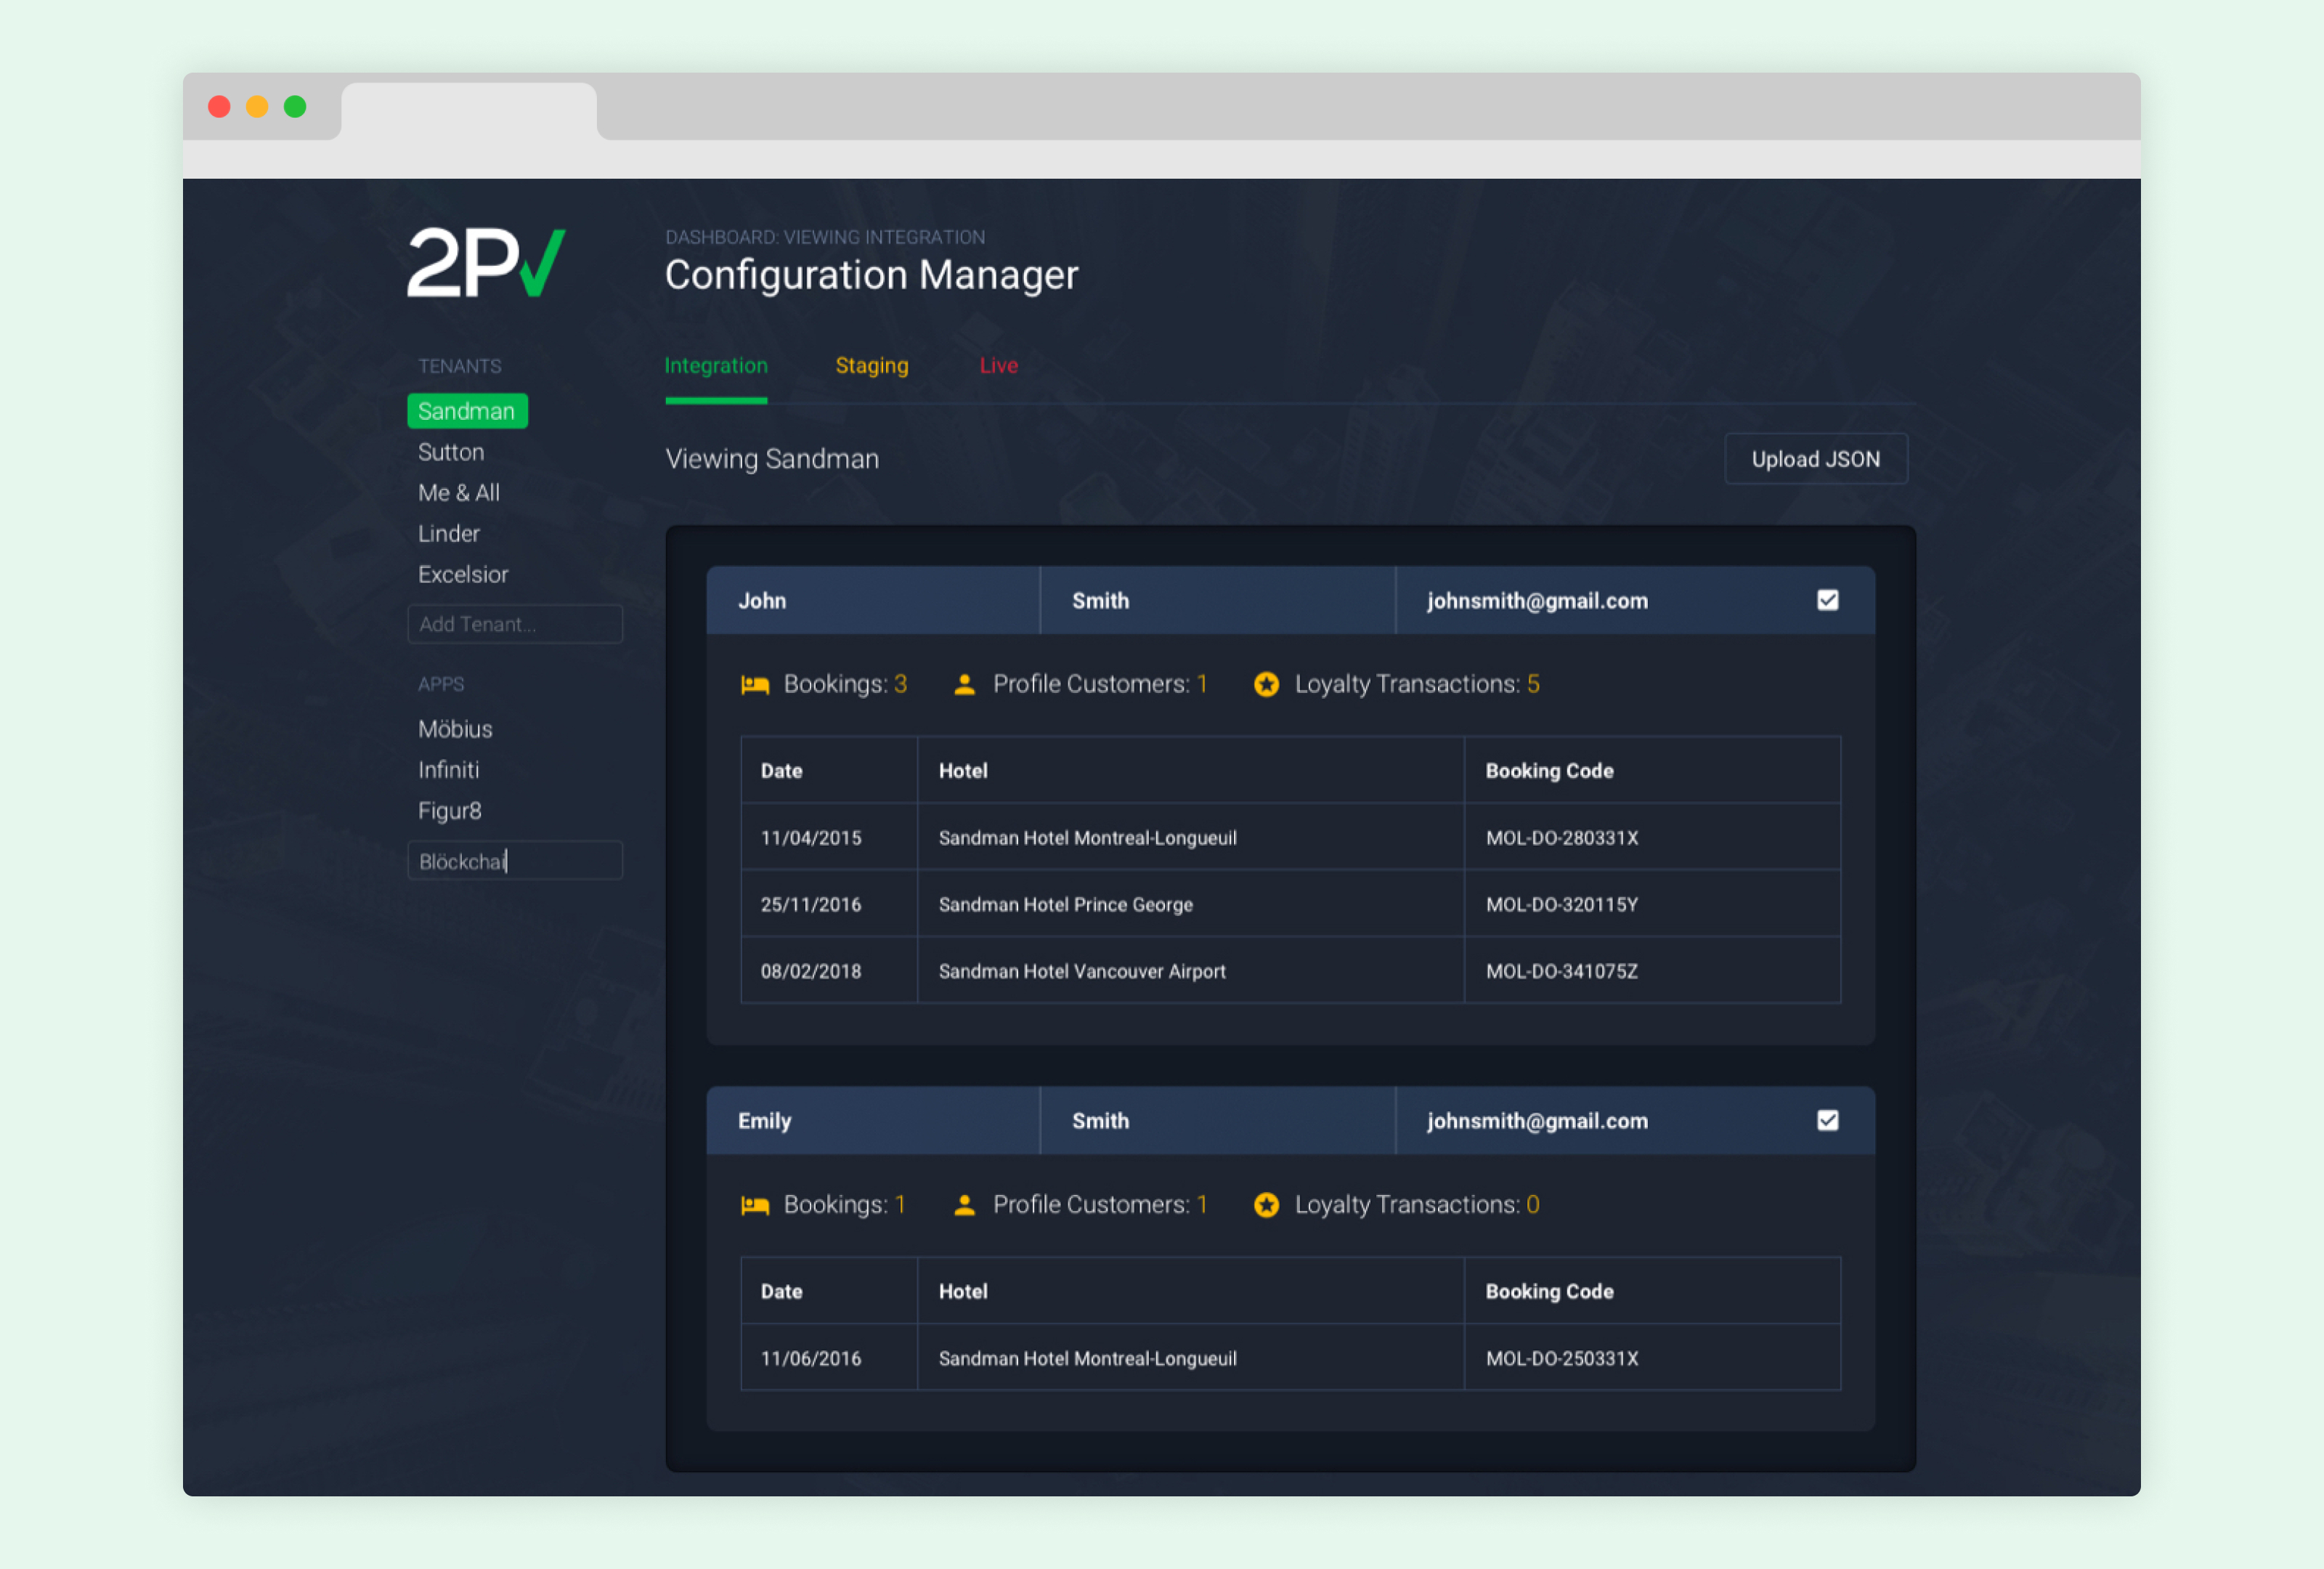The height and width of the screenshot is (1569, 2324).
Task: Select the Integration tab
Action: pos(716,366)
